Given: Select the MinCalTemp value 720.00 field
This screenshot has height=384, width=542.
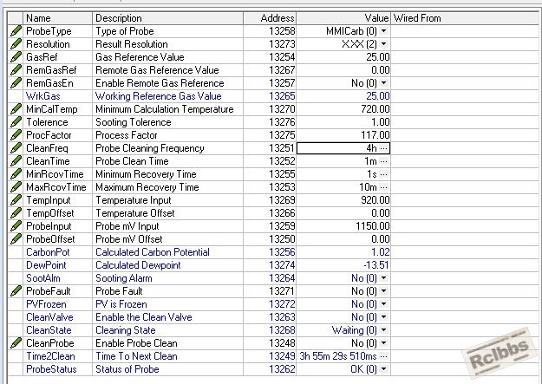Looking at the screenshot, I should 343,109.
